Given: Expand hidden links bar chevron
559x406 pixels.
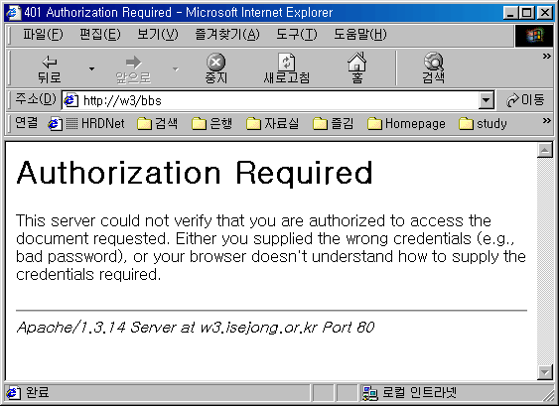Looking at the screenshot, I should (x=546, y=121).
